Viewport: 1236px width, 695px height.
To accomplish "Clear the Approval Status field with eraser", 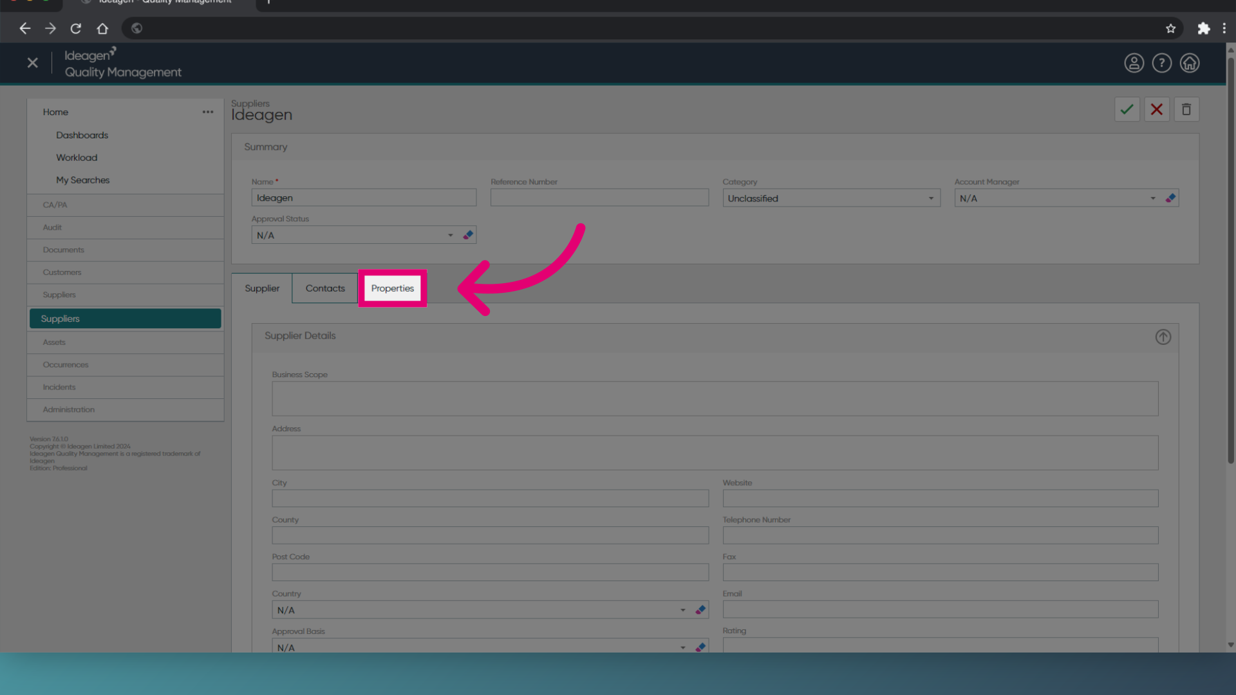I will click(468, 235).
